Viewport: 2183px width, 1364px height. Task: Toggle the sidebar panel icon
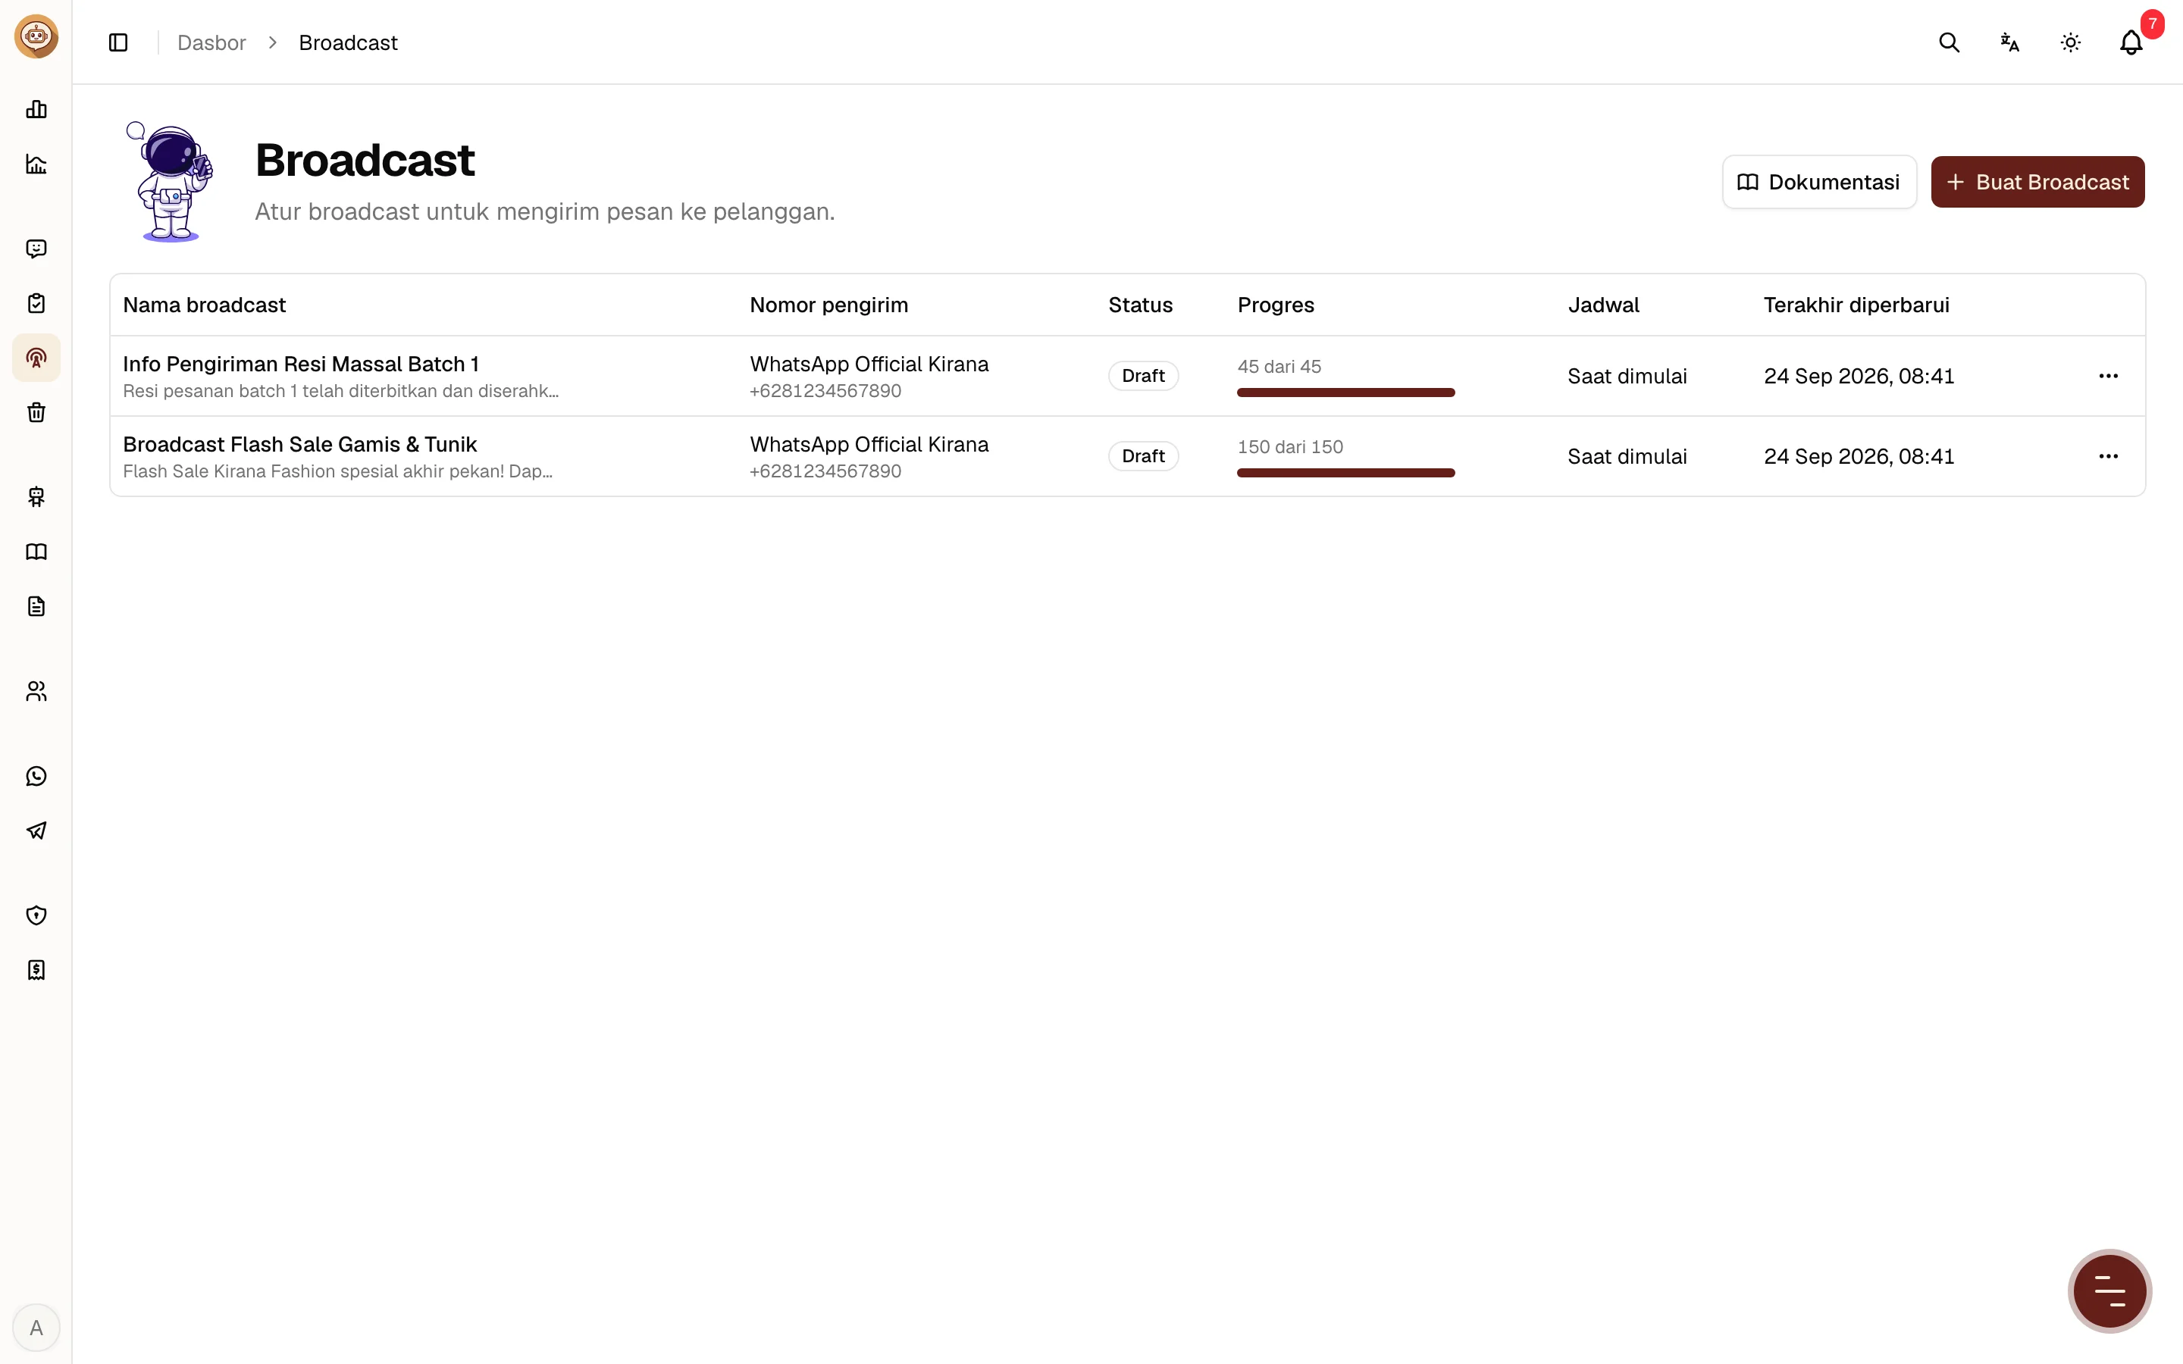coord(118,42)
